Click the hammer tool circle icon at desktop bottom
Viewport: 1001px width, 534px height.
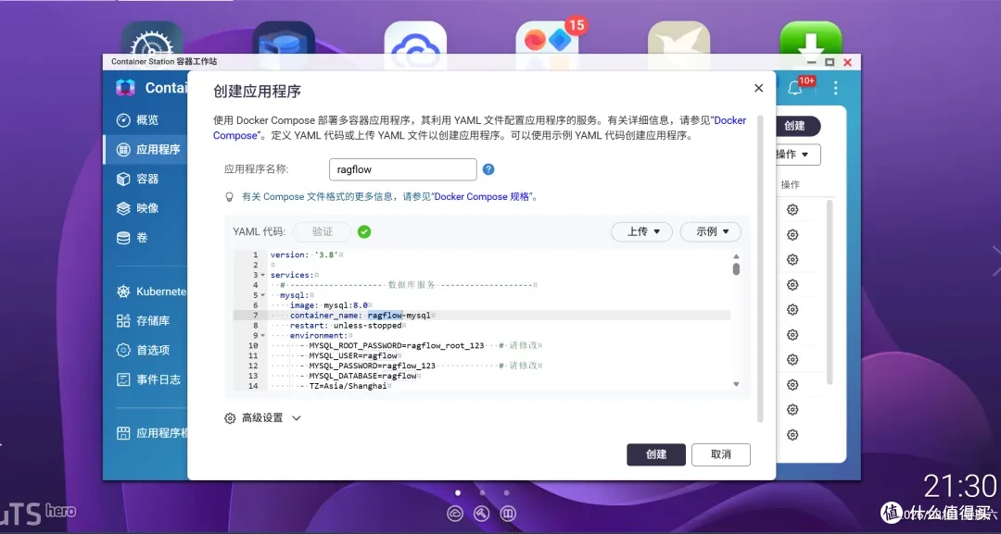tap(481, 513)
